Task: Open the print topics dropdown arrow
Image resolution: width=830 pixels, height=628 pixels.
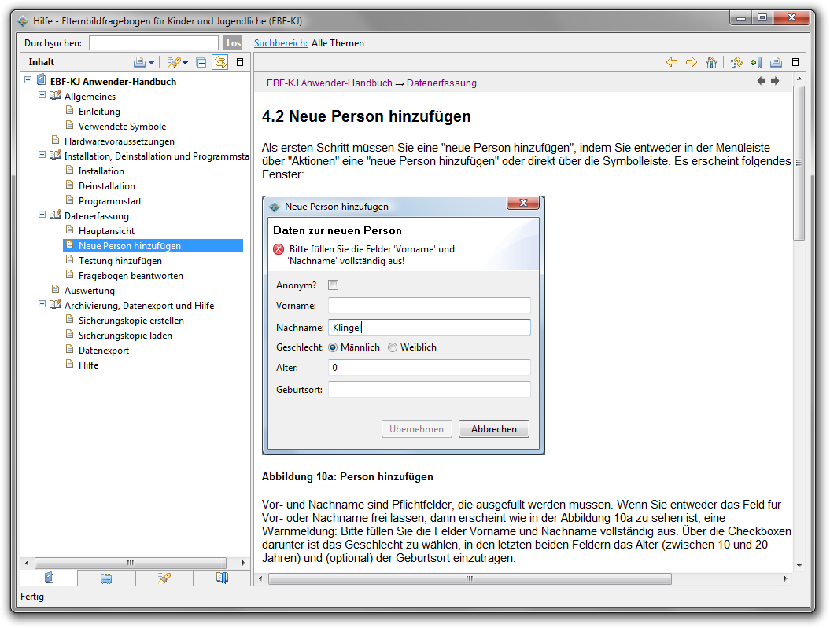Action: click(x=151, y=63)
